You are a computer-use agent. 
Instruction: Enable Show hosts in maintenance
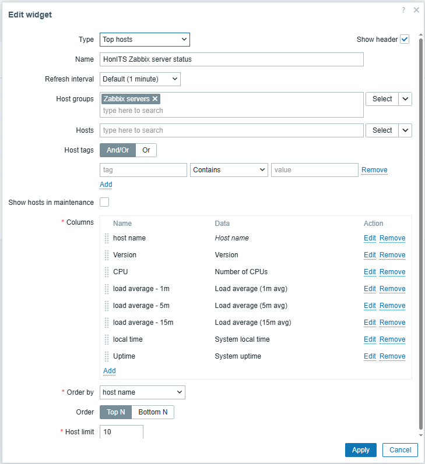pyautogui.click(x=104, y=203)
